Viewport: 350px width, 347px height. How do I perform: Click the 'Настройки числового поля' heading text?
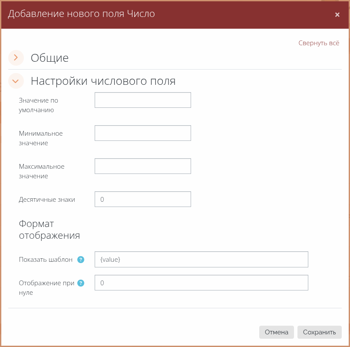point(103,81)
